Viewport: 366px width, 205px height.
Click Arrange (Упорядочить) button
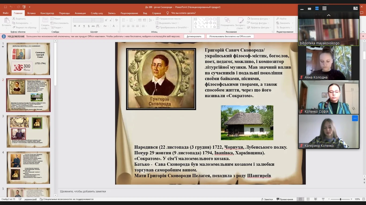pos(227,22)
